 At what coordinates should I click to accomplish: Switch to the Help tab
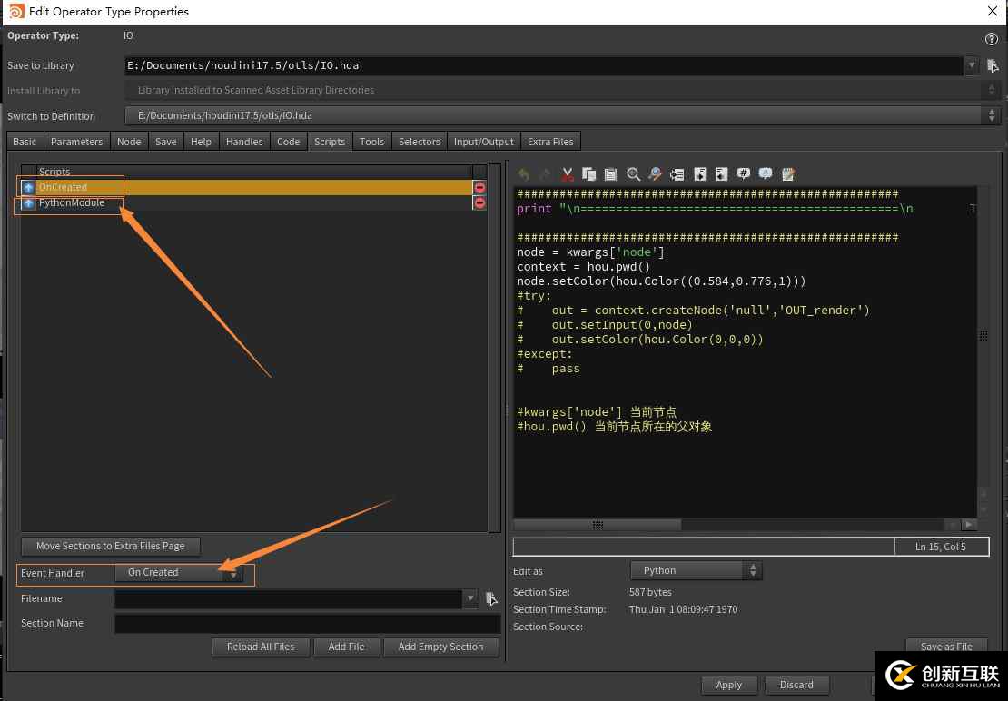[202, 142]
